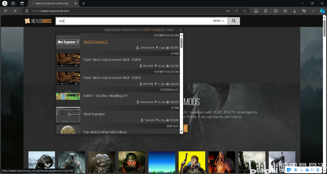Click the STARDEWVALLEY game label
The image size is (327, 174).
(x=169, y=90)
